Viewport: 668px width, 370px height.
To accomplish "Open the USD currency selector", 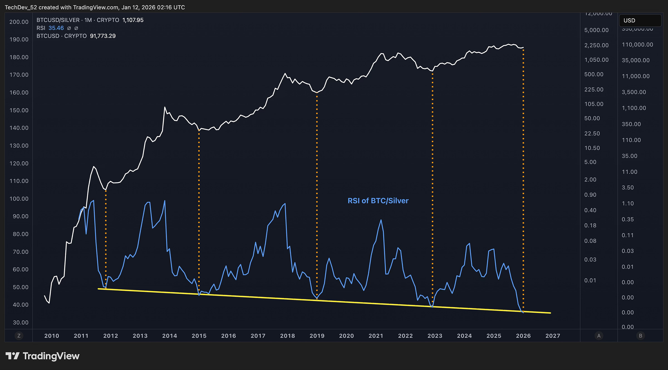I will (x=640, y=21).
